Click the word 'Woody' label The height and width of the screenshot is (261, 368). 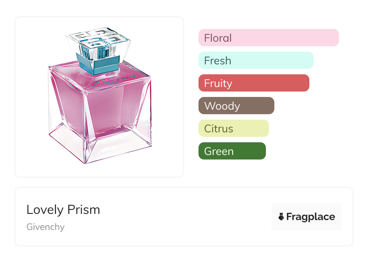tap(222, 106)
